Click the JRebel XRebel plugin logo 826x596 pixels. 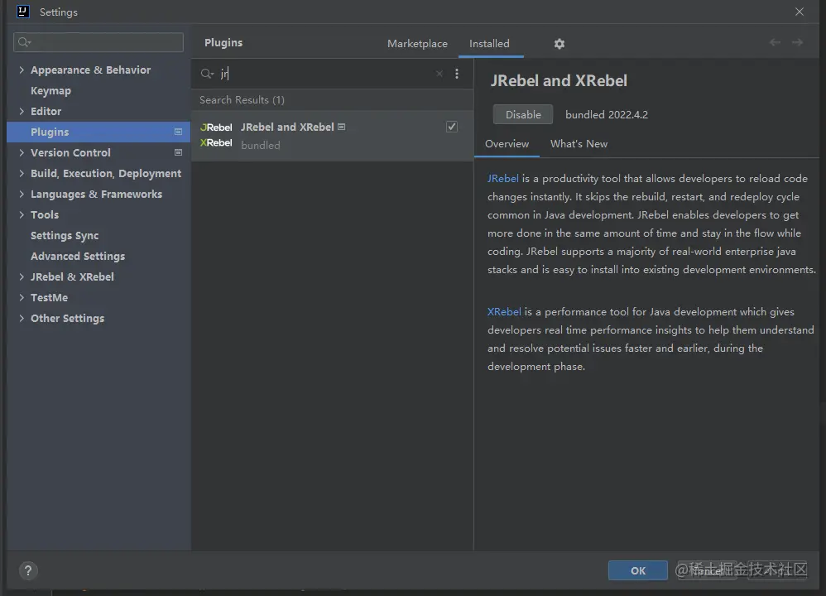(216, 135)
